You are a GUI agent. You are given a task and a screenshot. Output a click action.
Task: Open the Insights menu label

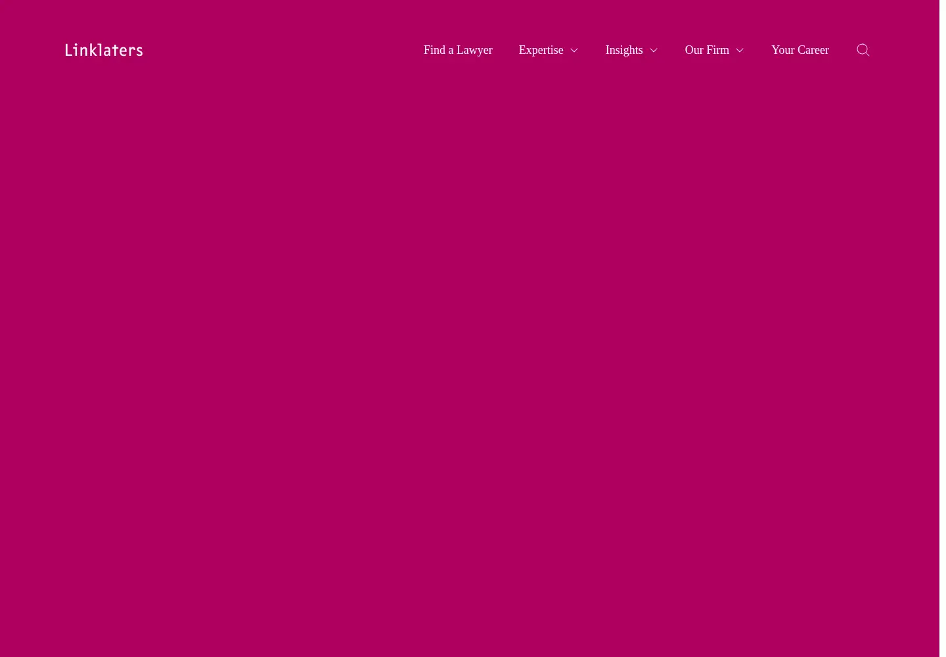(x=624, y=50)
